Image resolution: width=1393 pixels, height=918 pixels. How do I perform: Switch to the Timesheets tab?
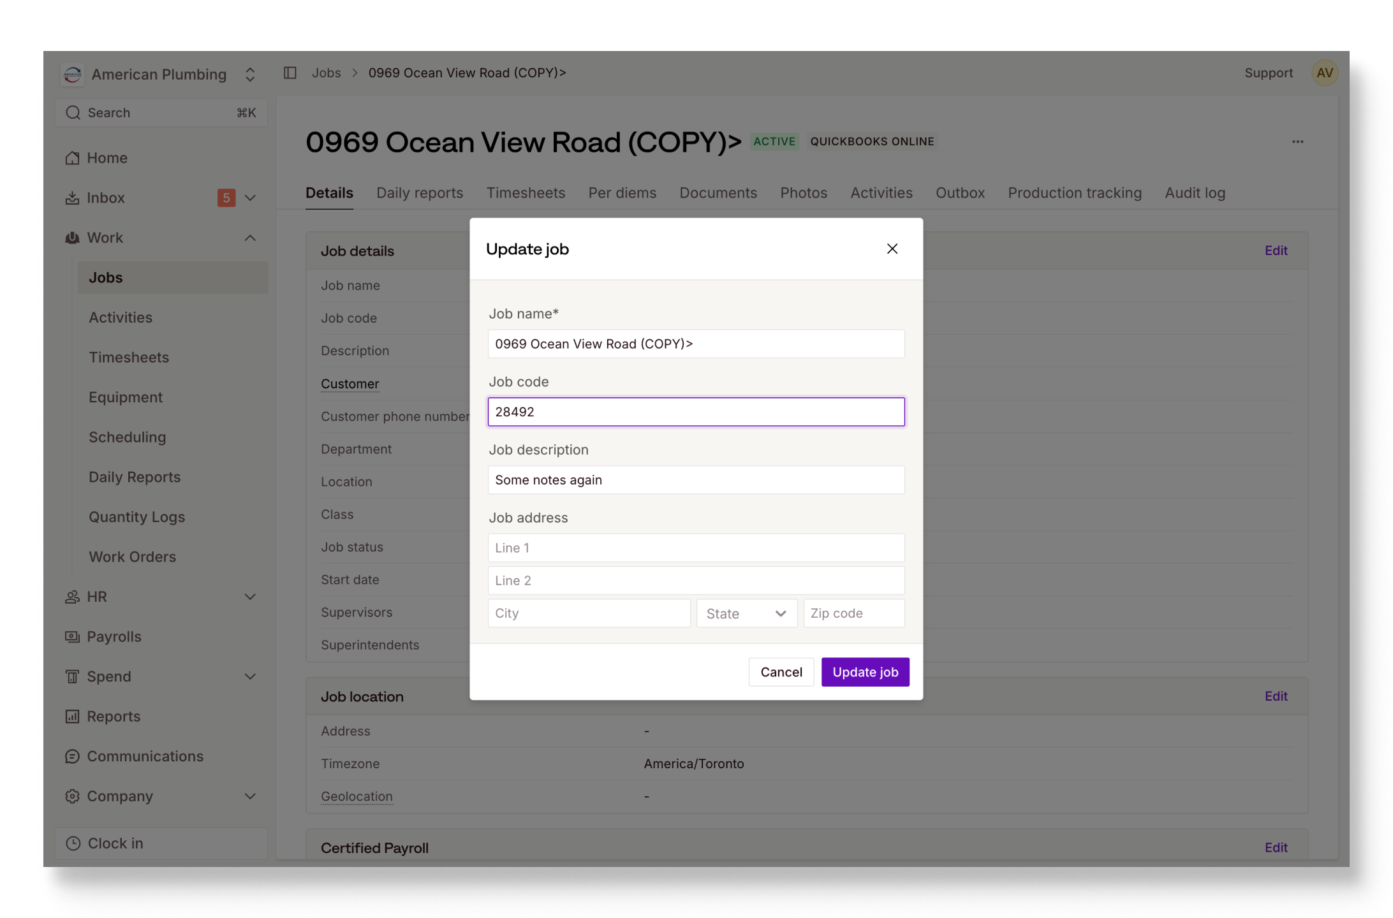526,193
